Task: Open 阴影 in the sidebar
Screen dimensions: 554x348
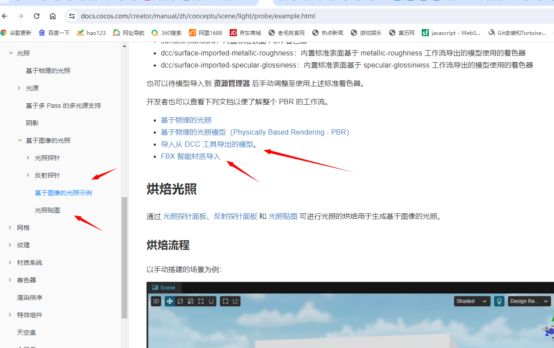Action: 32,123
